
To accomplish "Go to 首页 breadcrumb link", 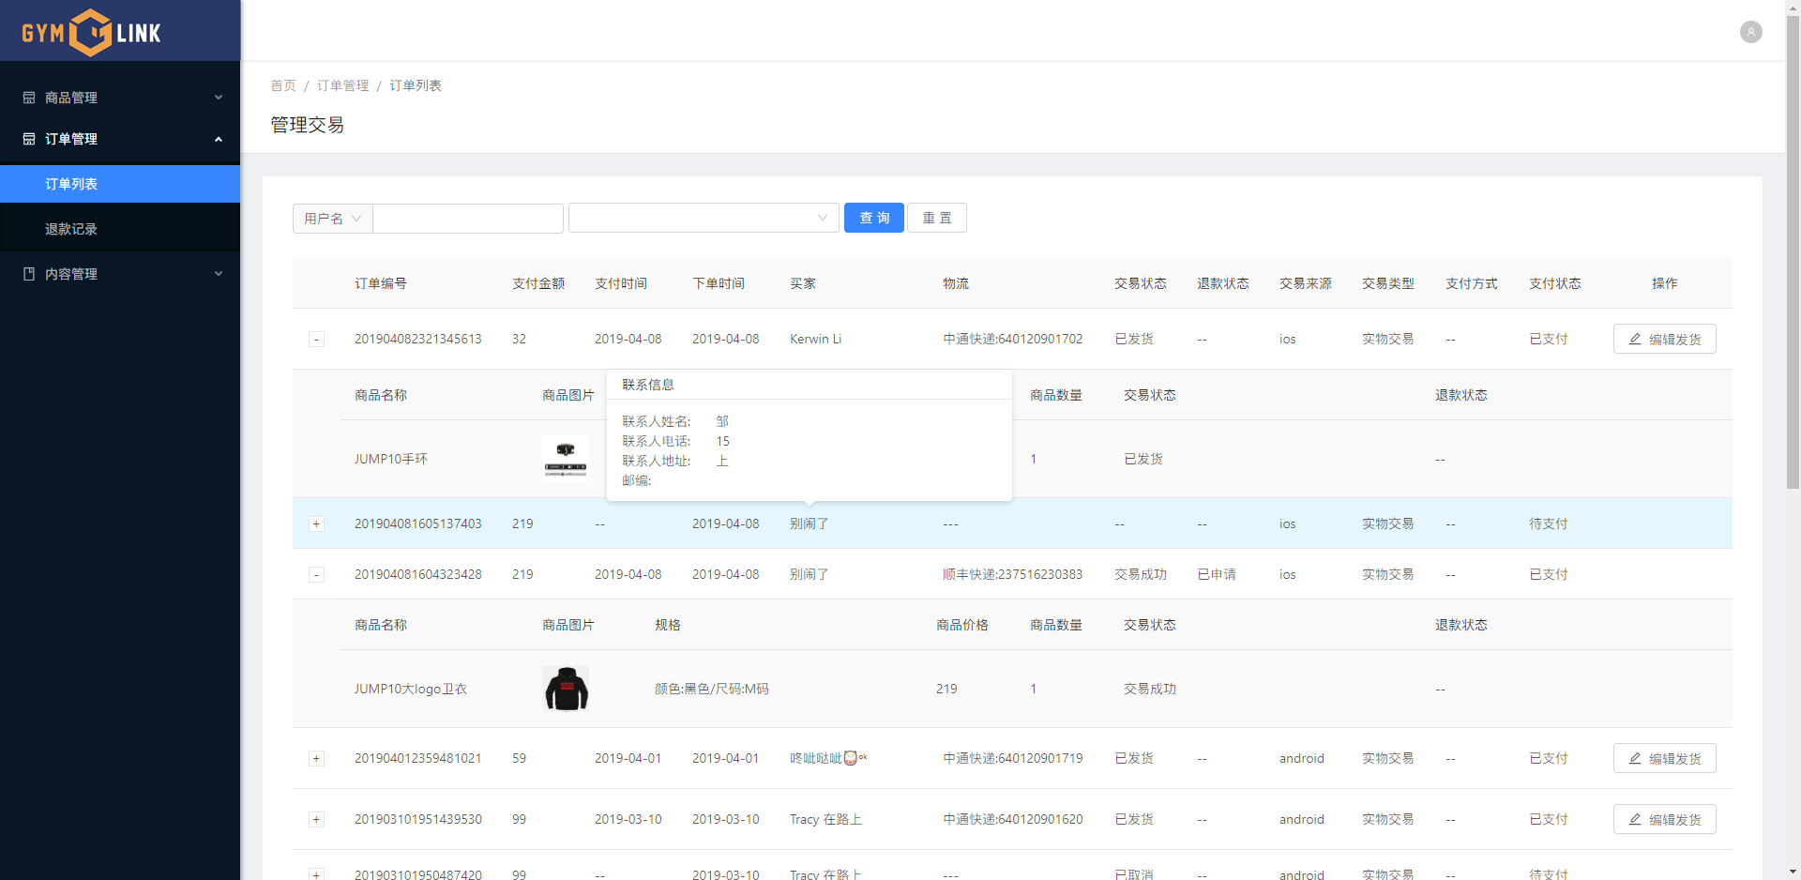I will (x=283, y=85).
